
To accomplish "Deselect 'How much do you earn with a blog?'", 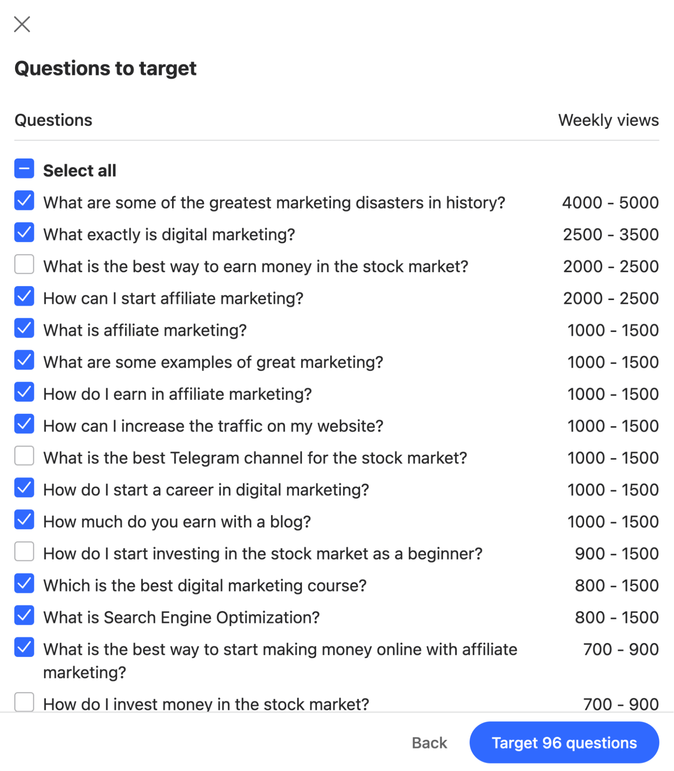I will click(x=24, y=521).
